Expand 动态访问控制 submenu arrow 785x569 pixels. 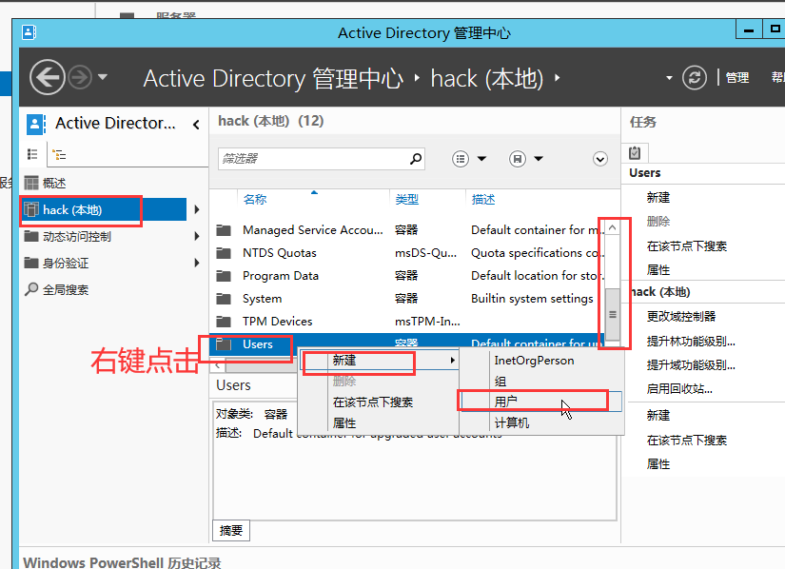(197, 236)
